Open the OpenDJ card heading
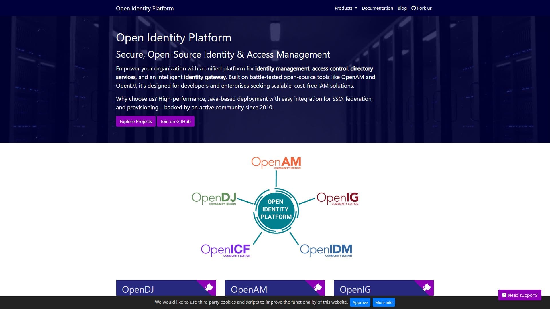 tap(138, 290)
